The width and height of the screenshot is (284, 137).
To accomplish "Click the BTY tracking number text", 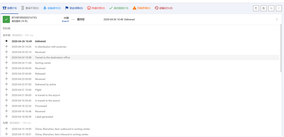I will 24,17.
